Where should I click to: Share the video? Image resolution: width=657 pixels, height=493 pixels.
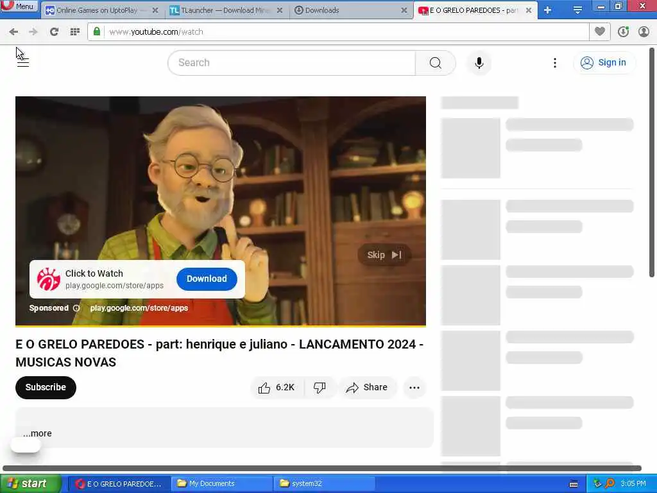367,387
